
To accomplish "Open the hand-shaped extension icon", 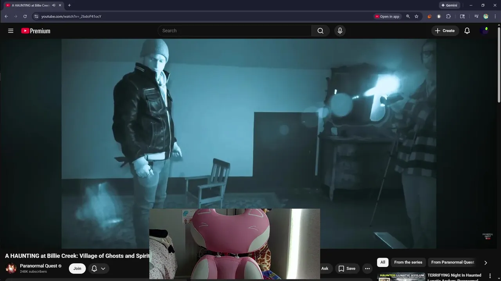I will click(439, 16).
